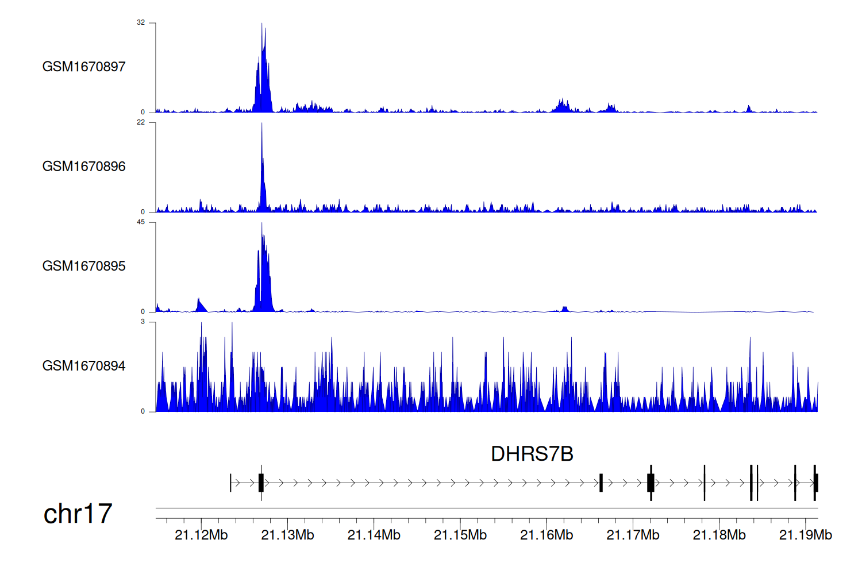Click the GSM1670895 track name
The image size is (862, 563).
(84, 266)
